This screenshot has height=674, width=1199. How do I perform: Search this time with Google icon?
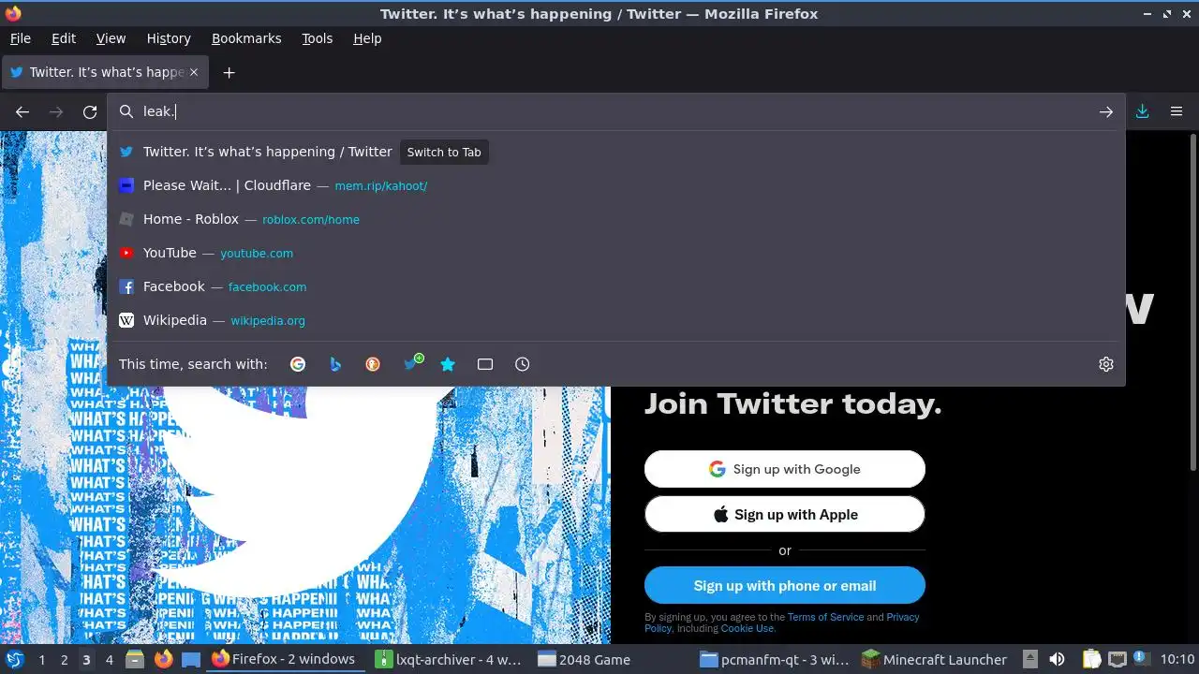[298, 364]
